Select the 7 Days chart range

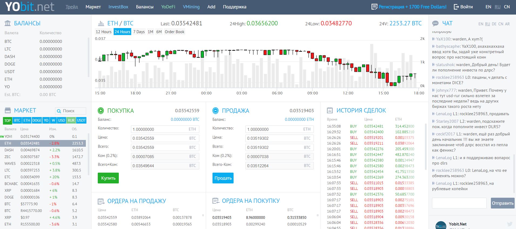click(139, 32)
